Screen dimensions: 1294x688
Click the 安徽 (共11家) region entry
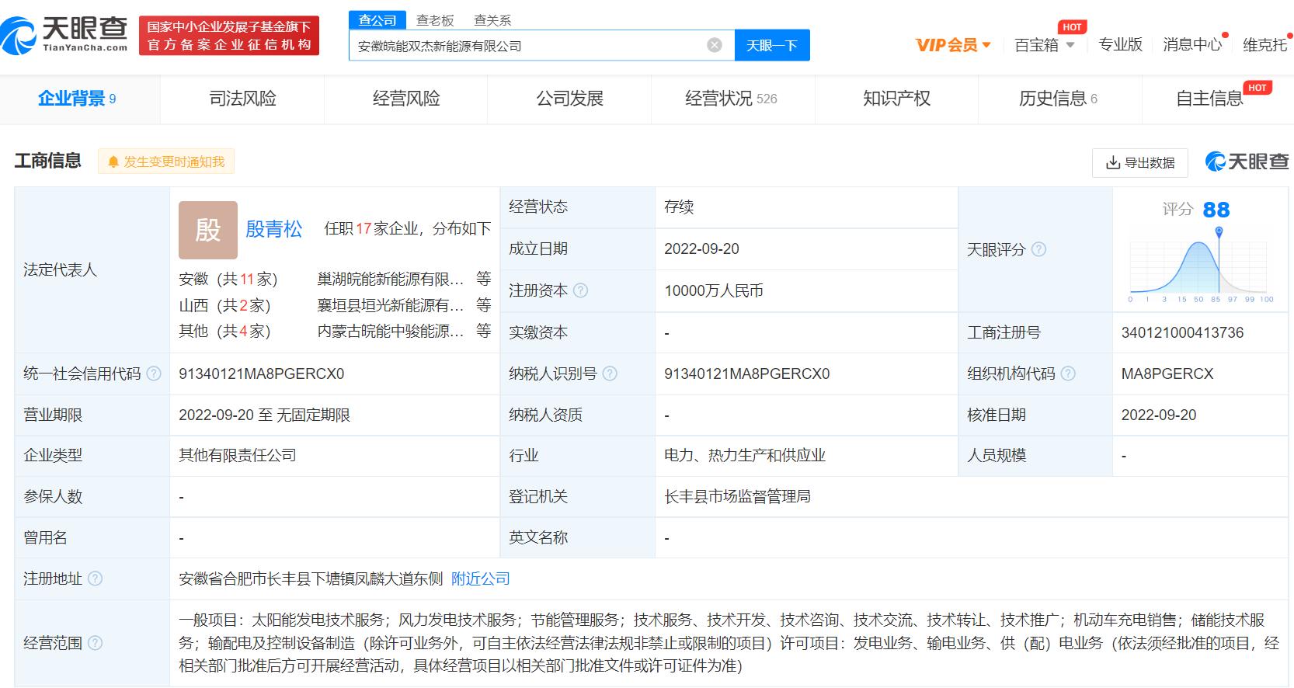[x=228, y=279]
